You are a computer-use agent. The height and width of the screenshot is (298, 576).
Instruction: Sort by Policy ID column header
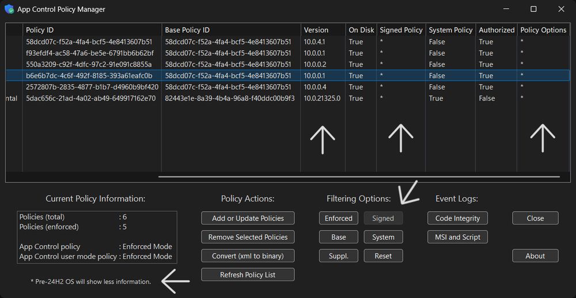tap(92, 30)
